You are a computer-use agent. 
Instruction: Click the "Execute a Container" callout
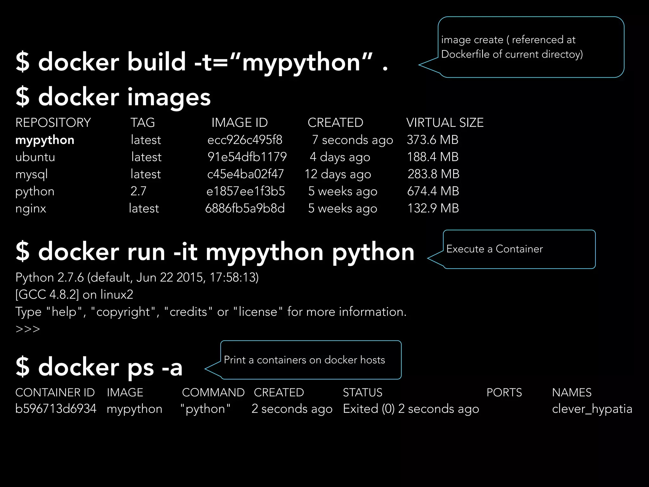[519, 249]
